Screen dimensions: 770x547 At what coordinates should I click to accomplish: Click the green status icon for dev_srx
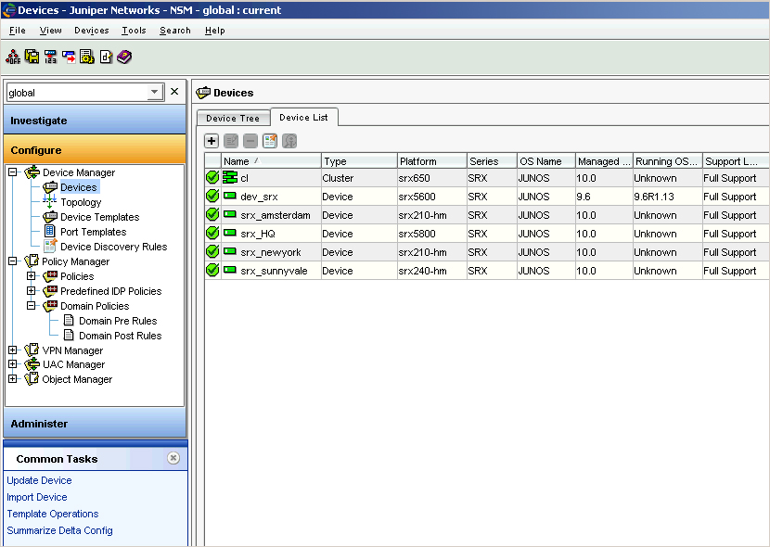click(212, 197)
